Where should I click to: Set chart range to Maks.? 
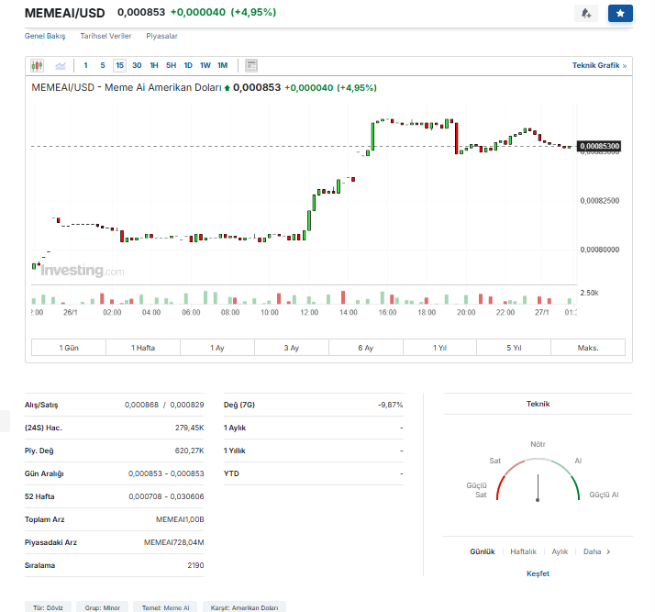(588, 348)
